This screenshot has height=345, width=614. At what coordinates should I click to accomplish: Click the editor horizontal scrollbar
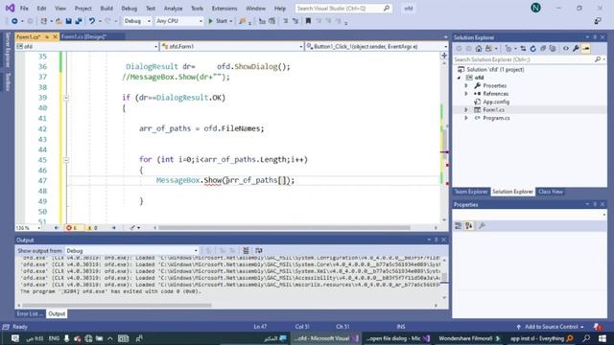coord(284,228)
